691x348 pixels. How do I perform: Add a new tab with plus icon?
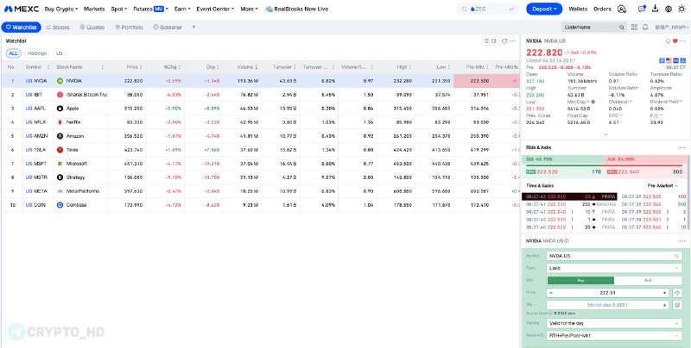coord(193,28)
